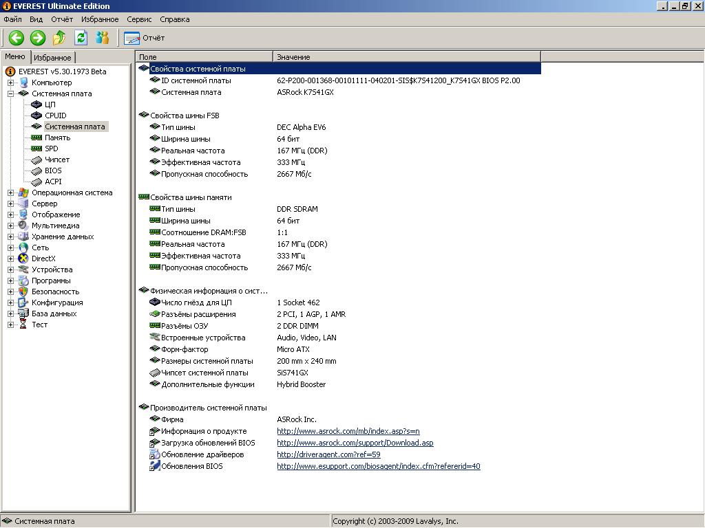The image size is (705, 528).
Task: Switch to the Избранное tab
Action: pyautogui.click(x=52, y=58)
